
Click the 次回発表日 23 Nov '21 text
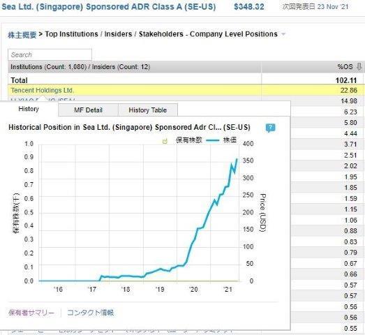point(315,7)
